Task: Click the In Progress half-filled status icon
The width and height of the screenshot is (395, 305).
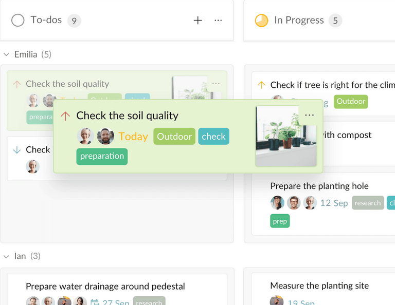Action: 261,21
